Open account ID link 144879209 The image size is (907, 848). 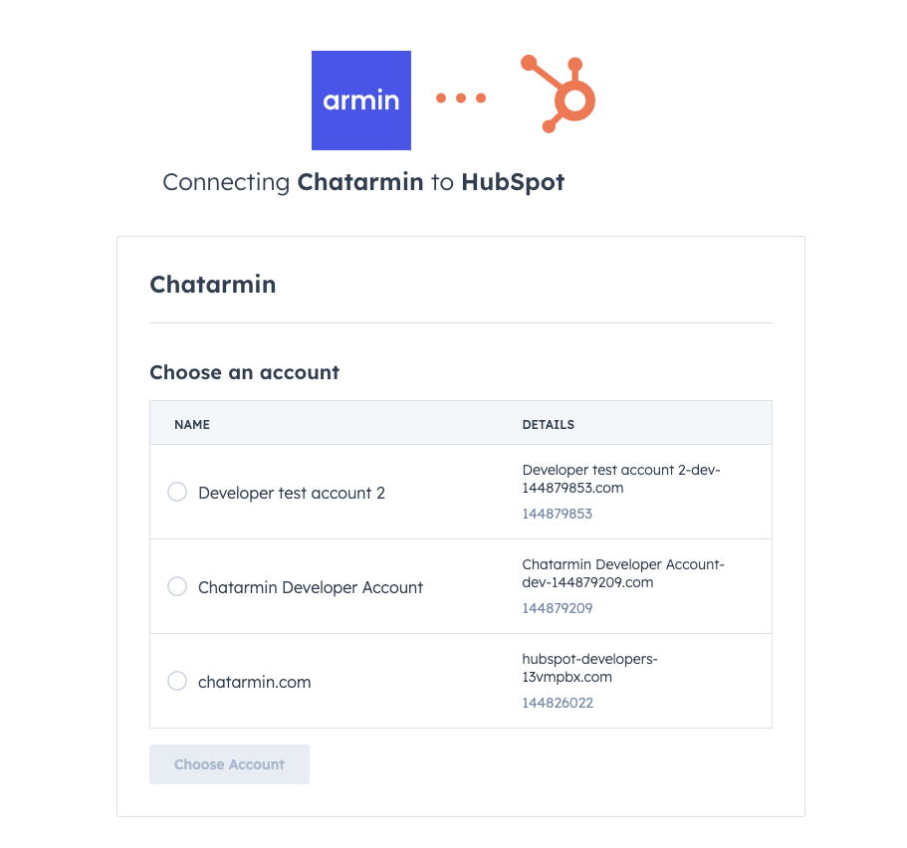coord(558,608)
